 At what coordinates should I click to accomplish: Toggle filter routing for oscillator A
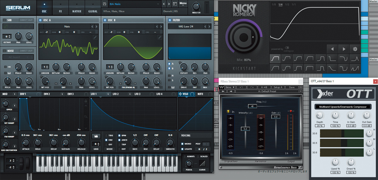pyautogui.click(x=169, y=64)
